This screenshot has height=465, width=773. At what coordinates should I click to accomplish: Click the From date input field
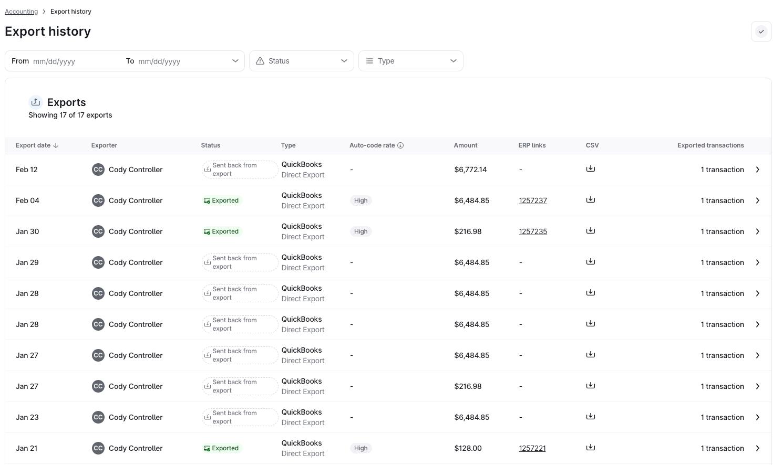[x=74, y=61]
